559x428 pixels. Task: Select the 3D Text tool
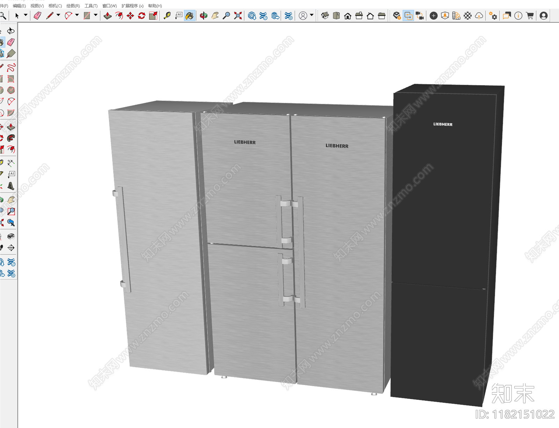pyautogui.click(x=11, y=186)
